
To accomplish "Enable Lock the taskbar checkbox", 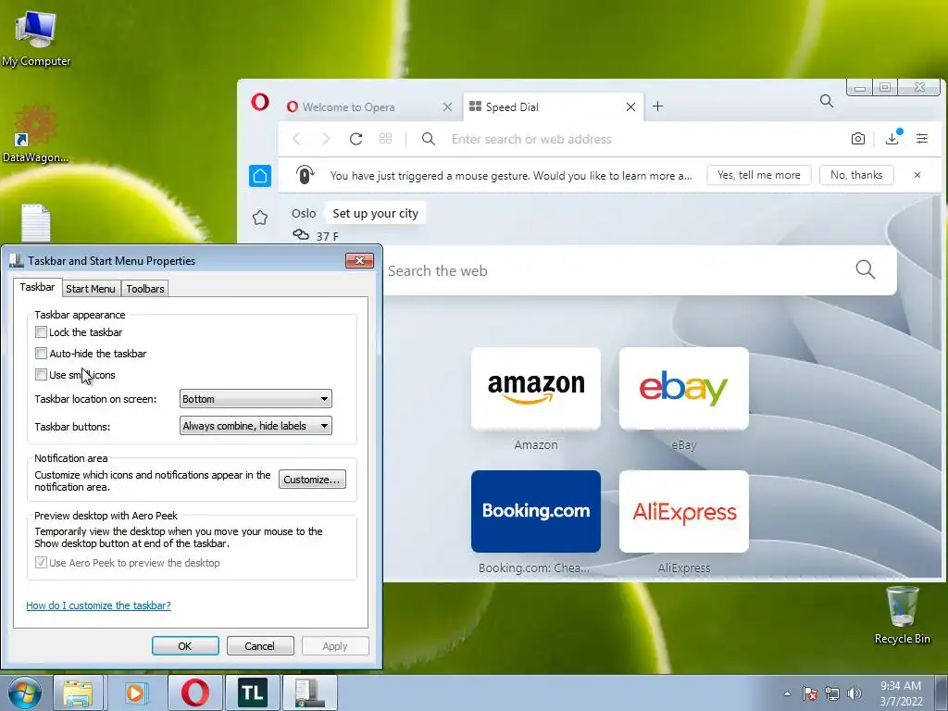I will [41, 332].
